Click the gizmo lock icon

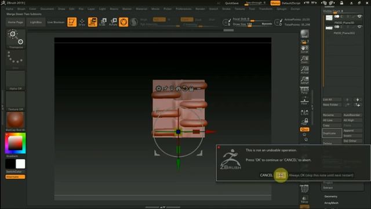(191, 89)
